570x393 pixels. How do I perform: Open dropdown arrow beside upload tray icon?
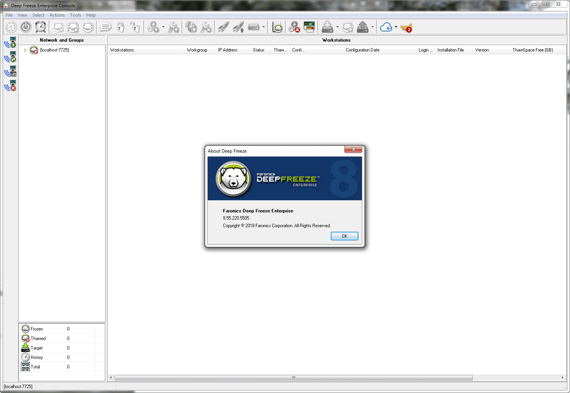click(372, 27)
